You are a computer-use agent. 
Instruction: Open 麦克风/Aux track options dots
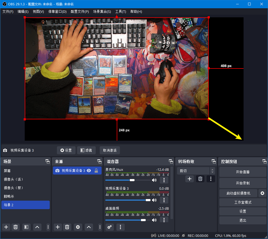pos(164,180)
